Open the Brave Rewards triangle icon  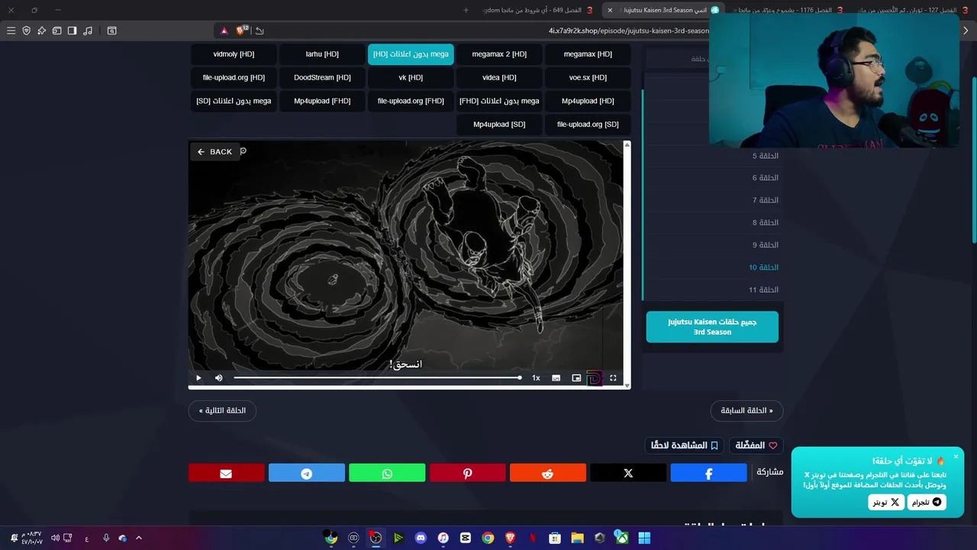coord(224,31)
